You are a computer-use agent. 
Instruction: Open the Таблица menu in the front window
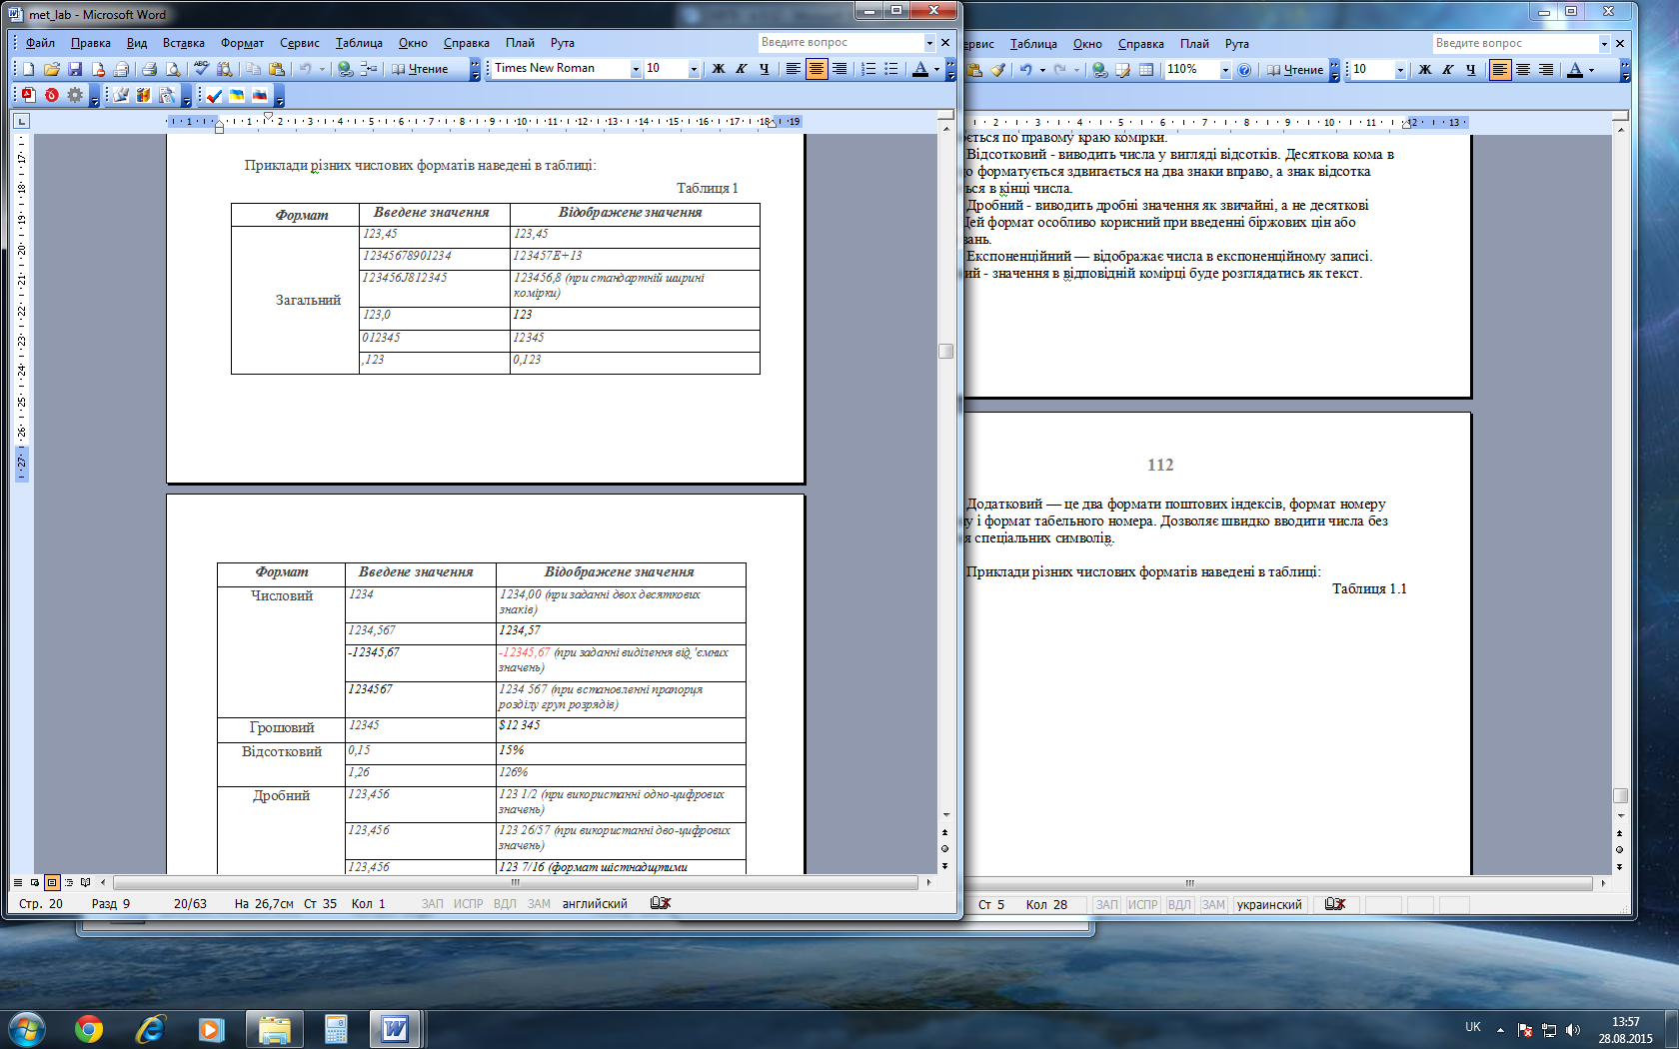[x=359, y=43]
